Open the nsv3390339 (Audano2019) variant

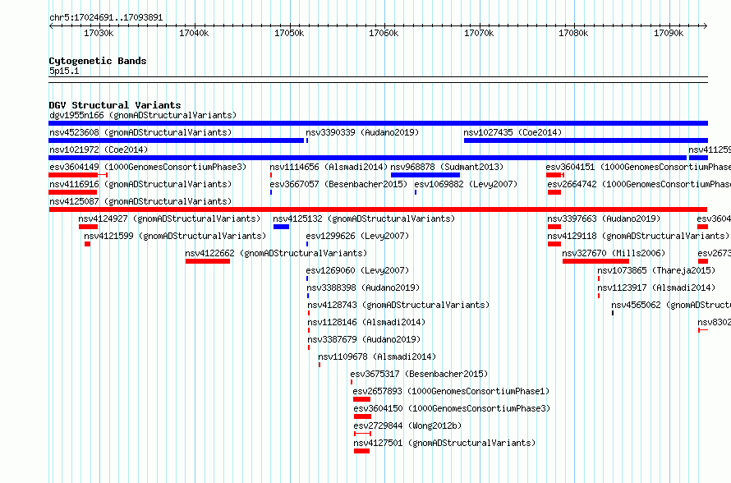tap(362, 132)
